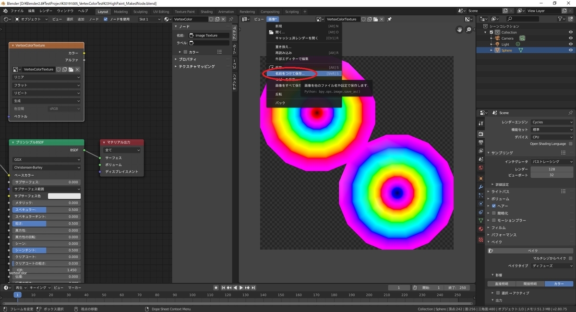Hide the Light with eye icon
Viewport: 576px width, 312px height.
571,44
